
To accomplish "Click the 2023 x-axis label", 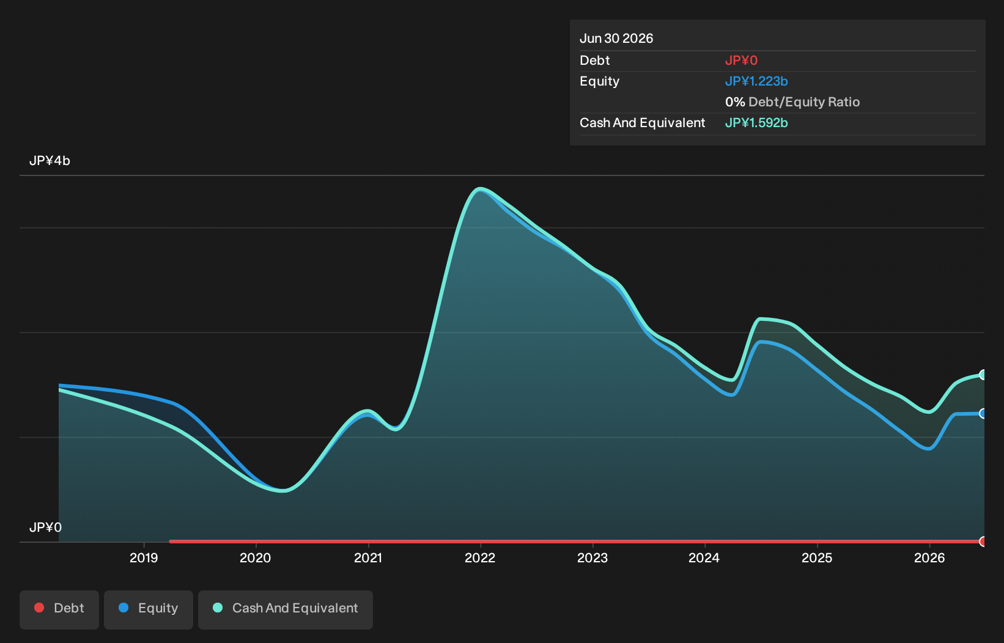I will click(x=592, y=558).
